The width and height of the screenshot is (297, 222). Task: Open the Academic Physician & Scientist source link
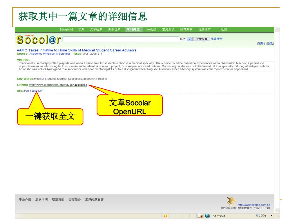click(x=50, y=54)
